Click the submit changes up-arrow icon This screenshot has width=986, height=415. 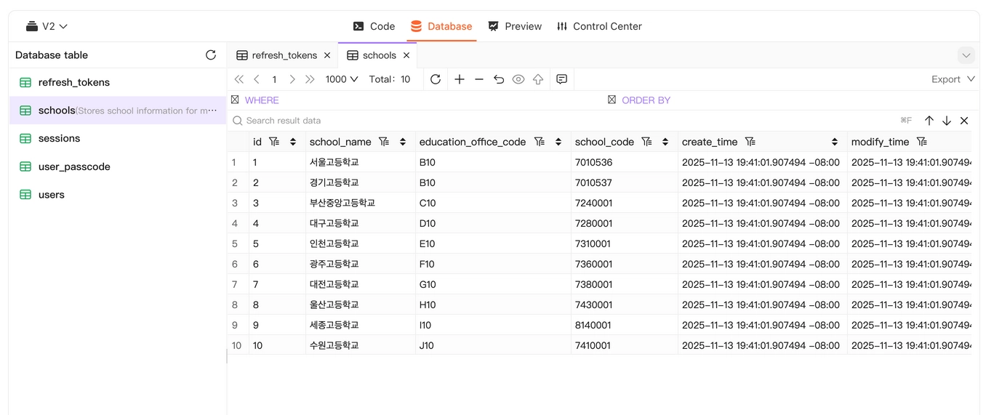tap(538, 79)
